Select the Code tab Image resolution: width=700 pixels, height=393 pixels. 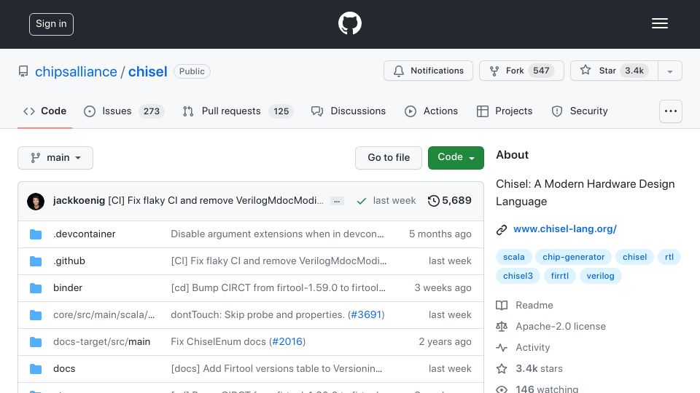[44, 111]
